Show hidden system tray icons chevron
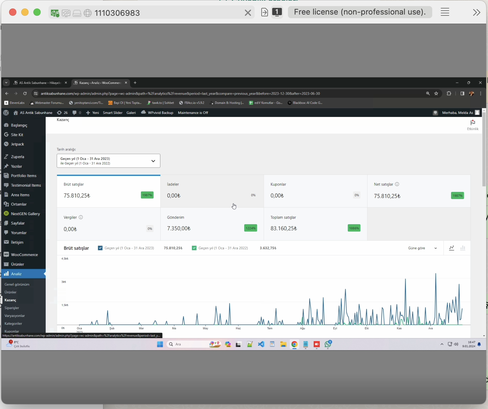488x409 pixels. tap(442, 344)
